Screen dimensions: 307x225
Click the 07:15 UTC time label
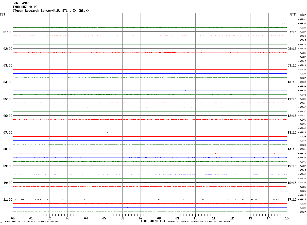292,32
